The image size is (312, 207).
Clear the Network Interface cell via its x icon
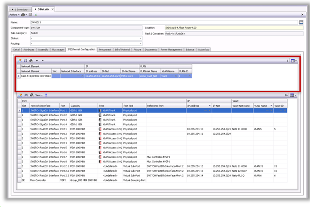82,76
